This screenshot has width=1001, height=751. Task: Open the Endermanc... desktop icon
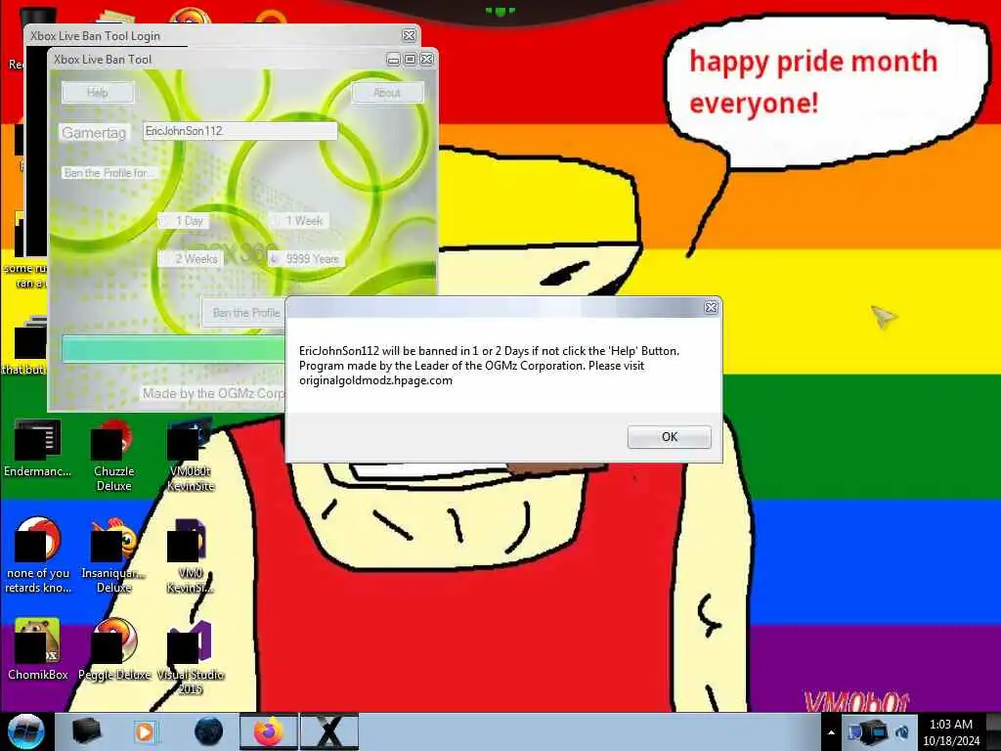[38, 449]
